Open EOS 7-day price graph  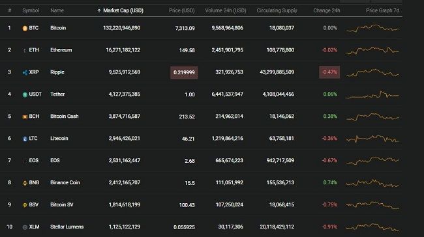point(372,161)
